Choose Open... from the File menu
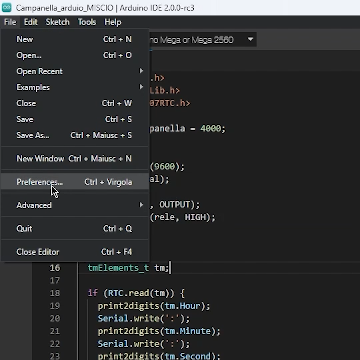360x360 pixels. (75, 55)
